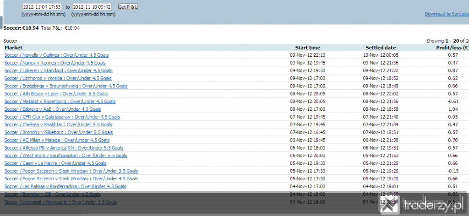Screen dimensions: 469x216
Task: Click the Profit/loss column header
Action: tap(452, 48)
